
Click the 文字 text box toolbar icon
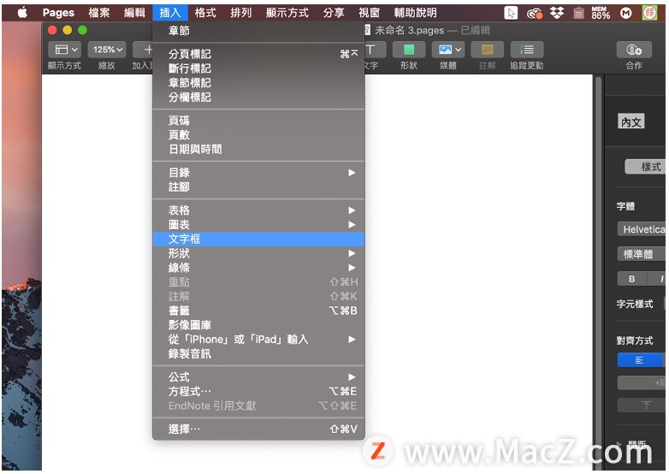[x=376, y=50]
